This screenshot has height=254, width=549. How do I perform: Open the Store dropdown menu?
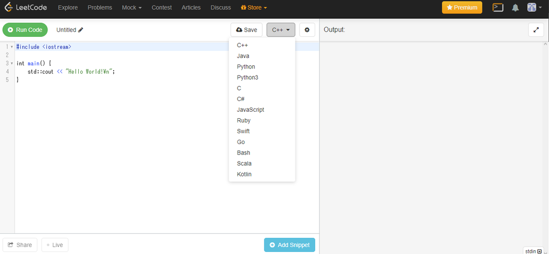coord(254,7)
